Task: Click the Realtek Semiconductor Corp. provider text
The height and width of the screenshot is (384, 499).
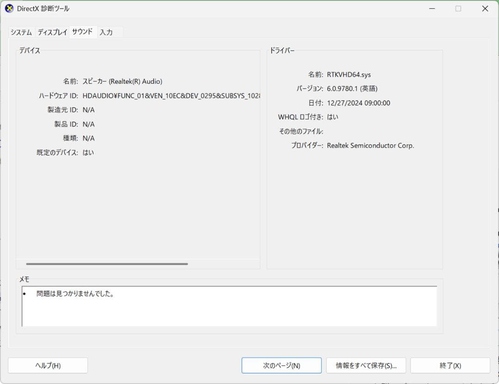Action: (x=371, y=145)
